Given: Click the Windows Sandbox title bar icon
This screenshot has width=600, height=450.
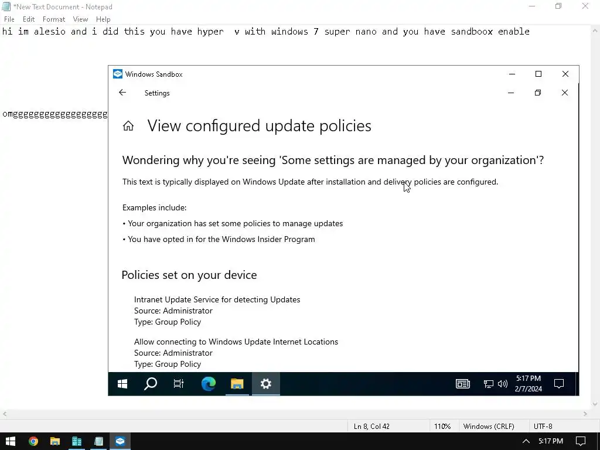Looking at the screenshot, I should pos(118,74).
